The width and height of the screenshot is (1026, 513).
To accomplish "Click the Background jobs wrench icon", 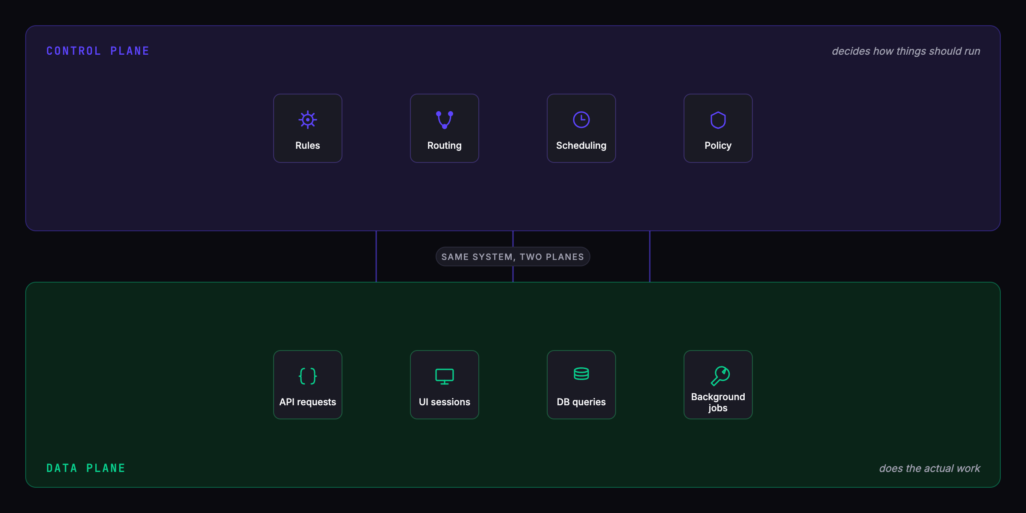I will pyautogui.click(x=720, y=376).
